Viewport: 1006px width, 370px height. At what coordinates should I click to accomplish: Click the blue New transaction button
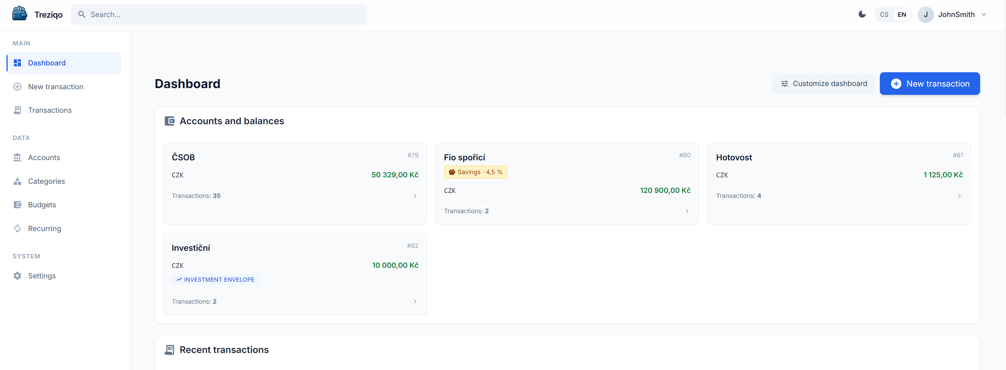(x=930, y=83)
